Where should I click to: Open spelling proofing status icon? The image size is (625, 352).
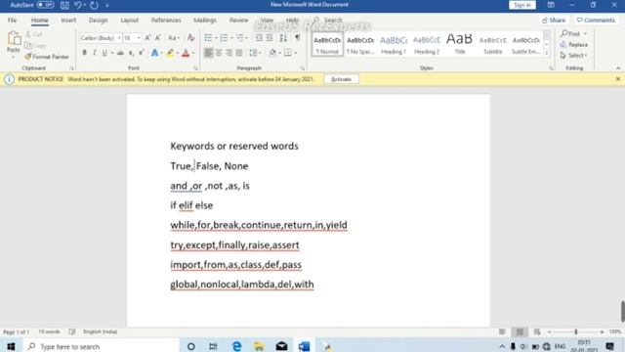click(72, 331)
